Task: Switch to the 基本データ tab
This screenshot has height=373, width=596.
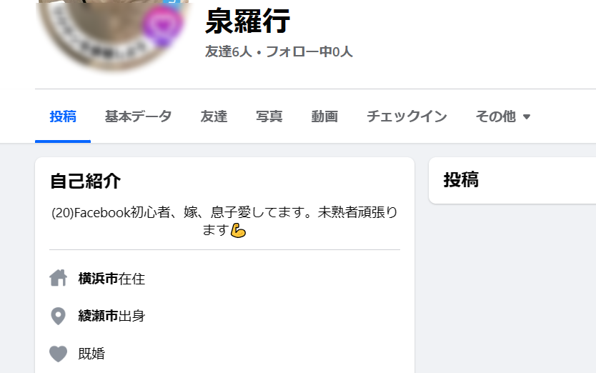Action: click(138, 116)
